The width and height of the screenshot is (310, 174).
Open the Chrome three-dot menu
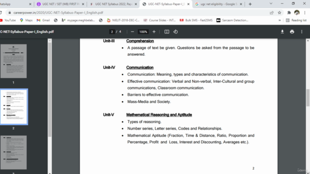point(305,13)
